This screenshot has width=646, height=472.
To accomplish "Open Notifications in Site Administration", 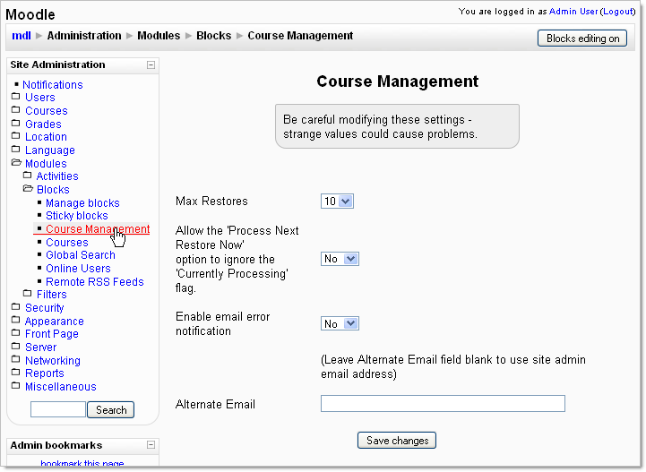I will (53, 85).
